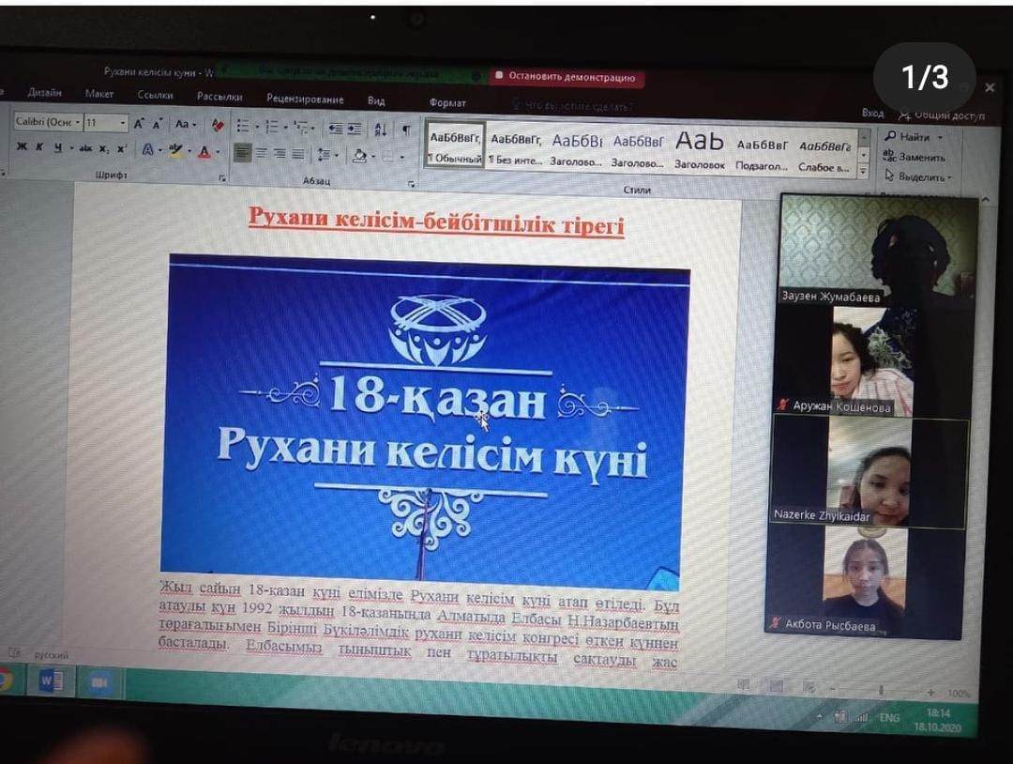Open Заменить find and replace
The height and width of the screenshot is (764, 1013).
[x=914, y=157]
